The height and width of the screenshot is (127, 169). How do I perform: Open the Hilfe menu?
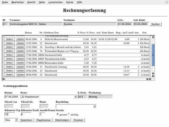(x=79, y=2)
